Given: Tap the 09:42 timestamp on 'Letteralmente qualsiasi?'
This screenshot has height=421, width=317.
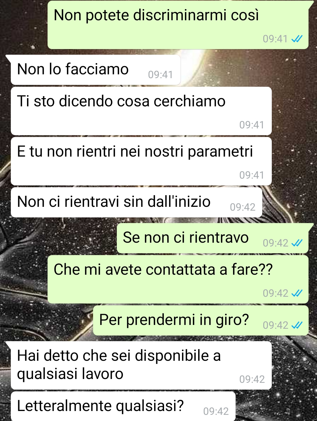Looking at the screenshot, I should pyautogui.click(x=216, y=411).
